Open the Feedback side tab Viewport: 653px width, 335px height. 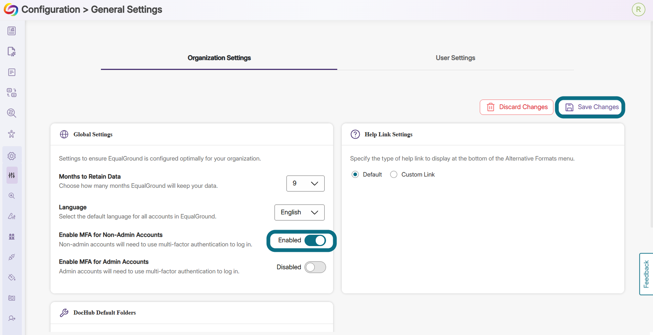coord(646,274)
